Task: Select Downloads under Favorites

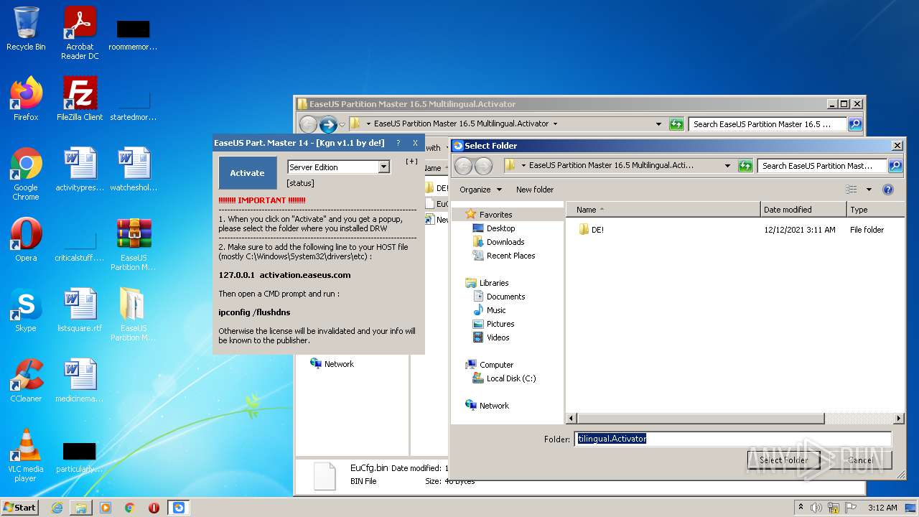Action: click(505, 242)
